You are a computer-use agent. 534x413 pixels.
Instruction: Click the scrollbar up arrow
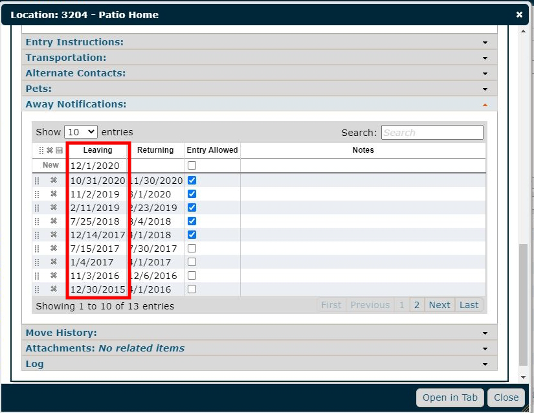click(x=523, y=31)
